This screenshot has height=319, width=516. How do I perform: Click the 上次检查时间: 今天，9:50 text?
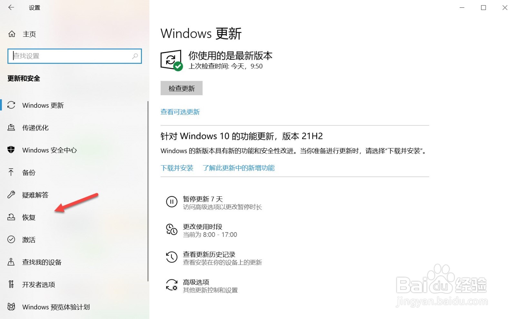pos(225,66)
